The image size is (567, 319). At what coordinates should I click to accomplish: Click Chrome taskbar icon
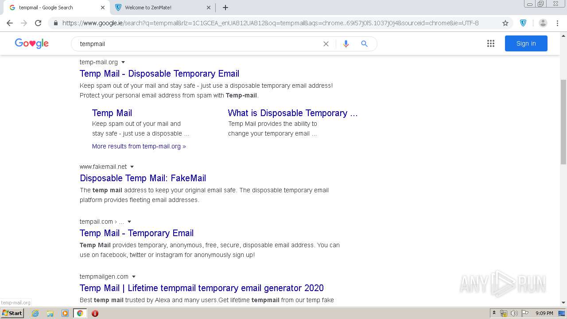(80, 313)
